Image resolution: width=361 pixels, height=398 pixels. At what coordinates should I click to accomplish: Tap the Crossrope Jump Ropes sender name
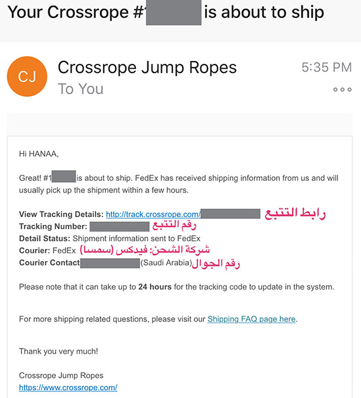[147, 68]
